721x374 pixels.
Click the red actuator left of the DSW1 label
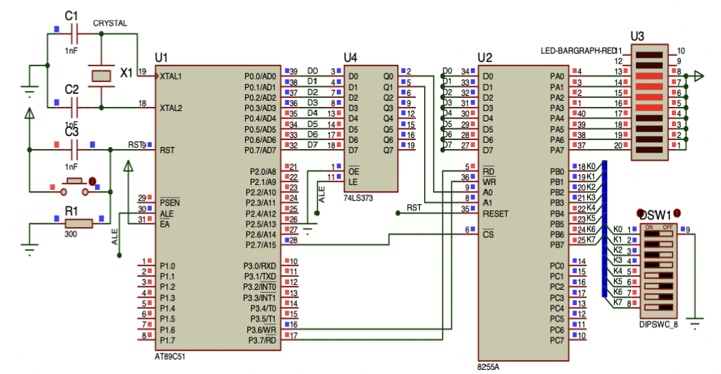tap(640, 213)
